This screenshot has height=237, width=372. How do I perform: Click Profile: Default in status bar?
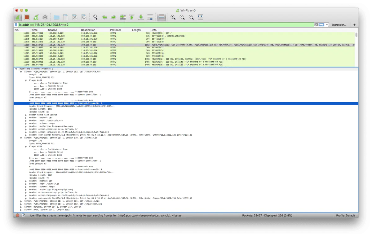pyautogui.click(x=346, y=215)
